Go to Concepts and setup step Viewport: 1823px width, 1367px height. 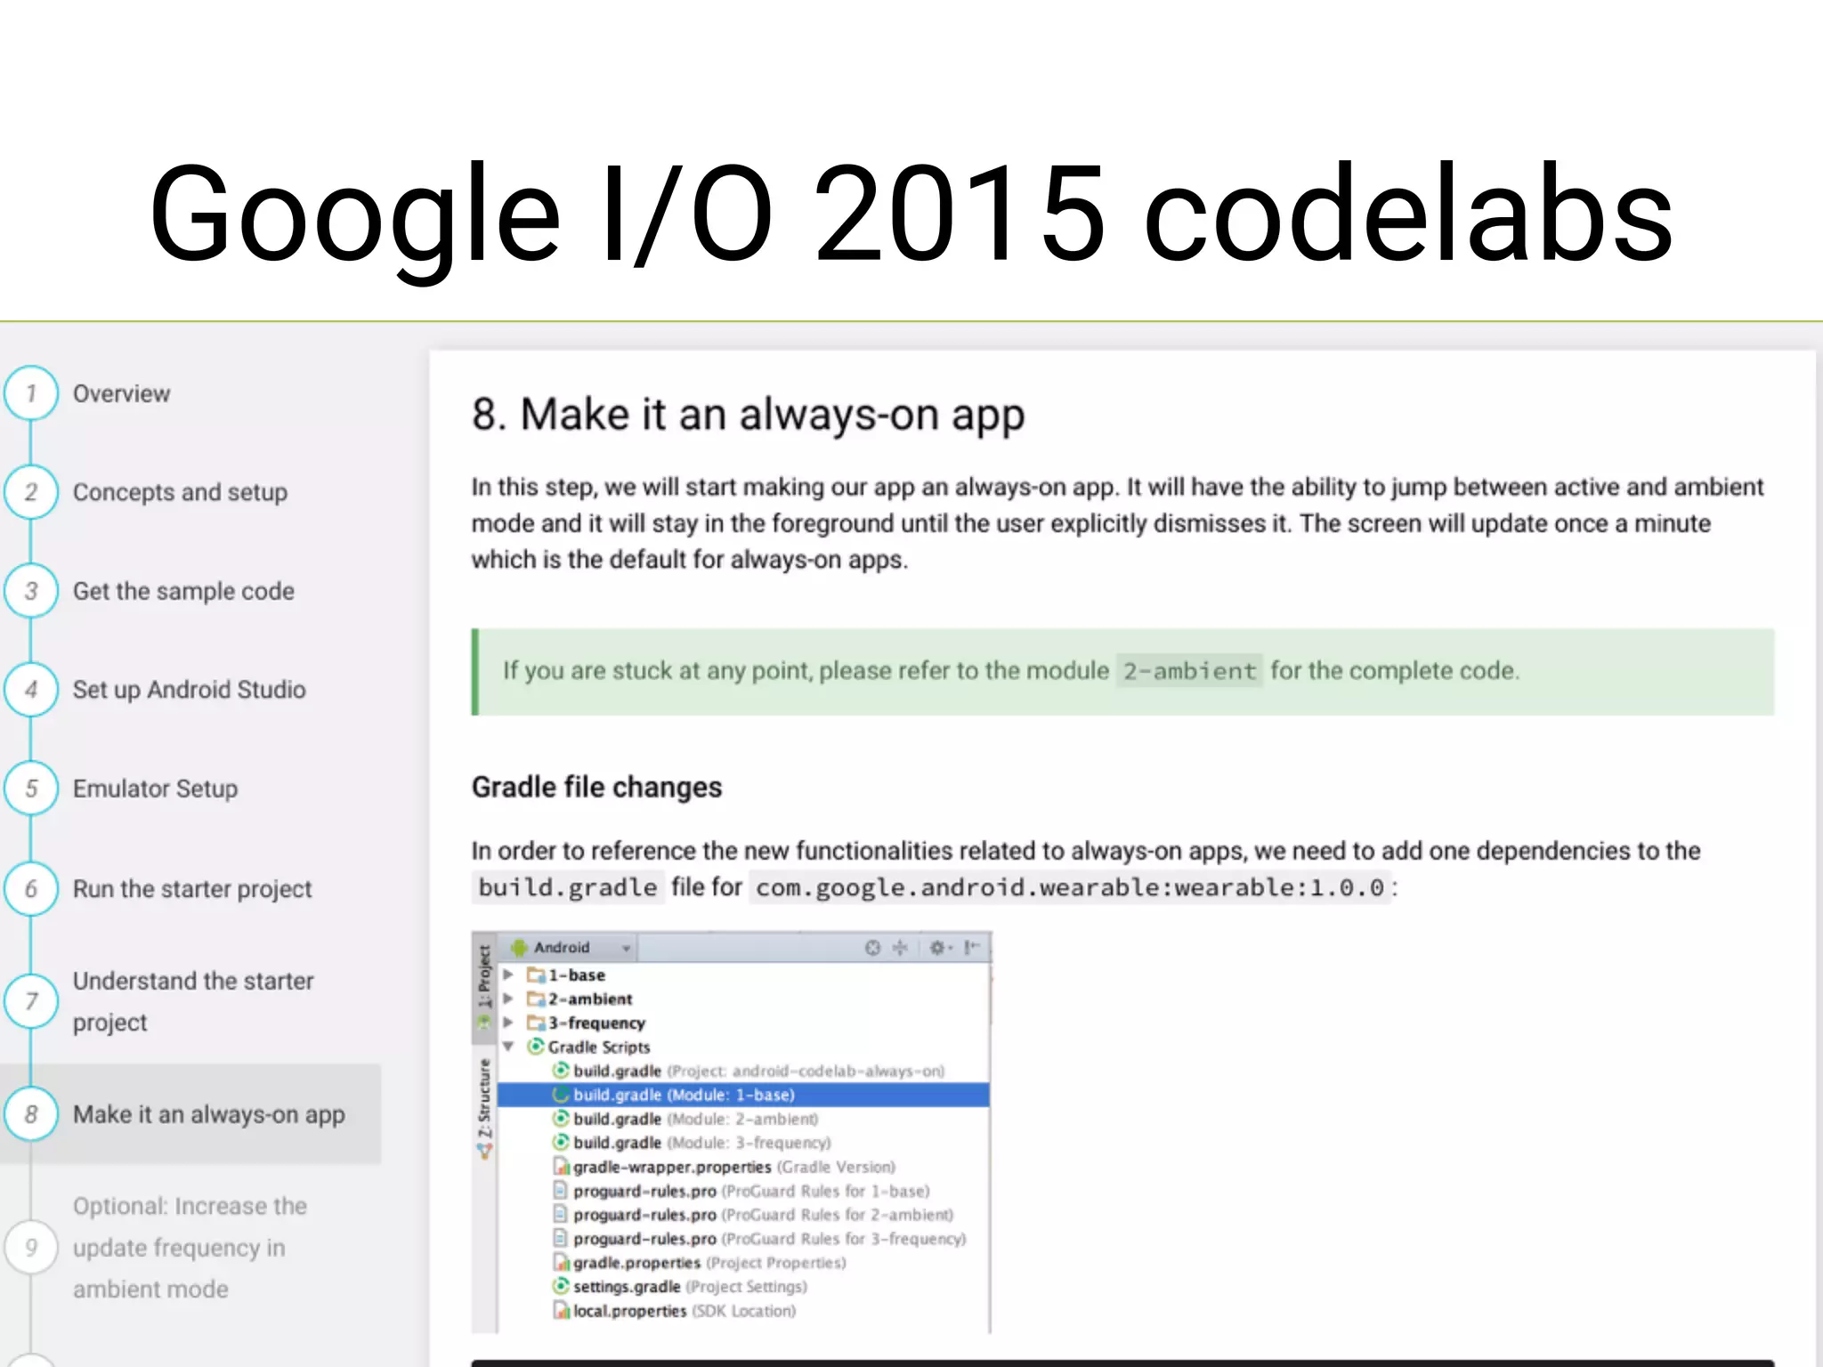tap(180, 492)
